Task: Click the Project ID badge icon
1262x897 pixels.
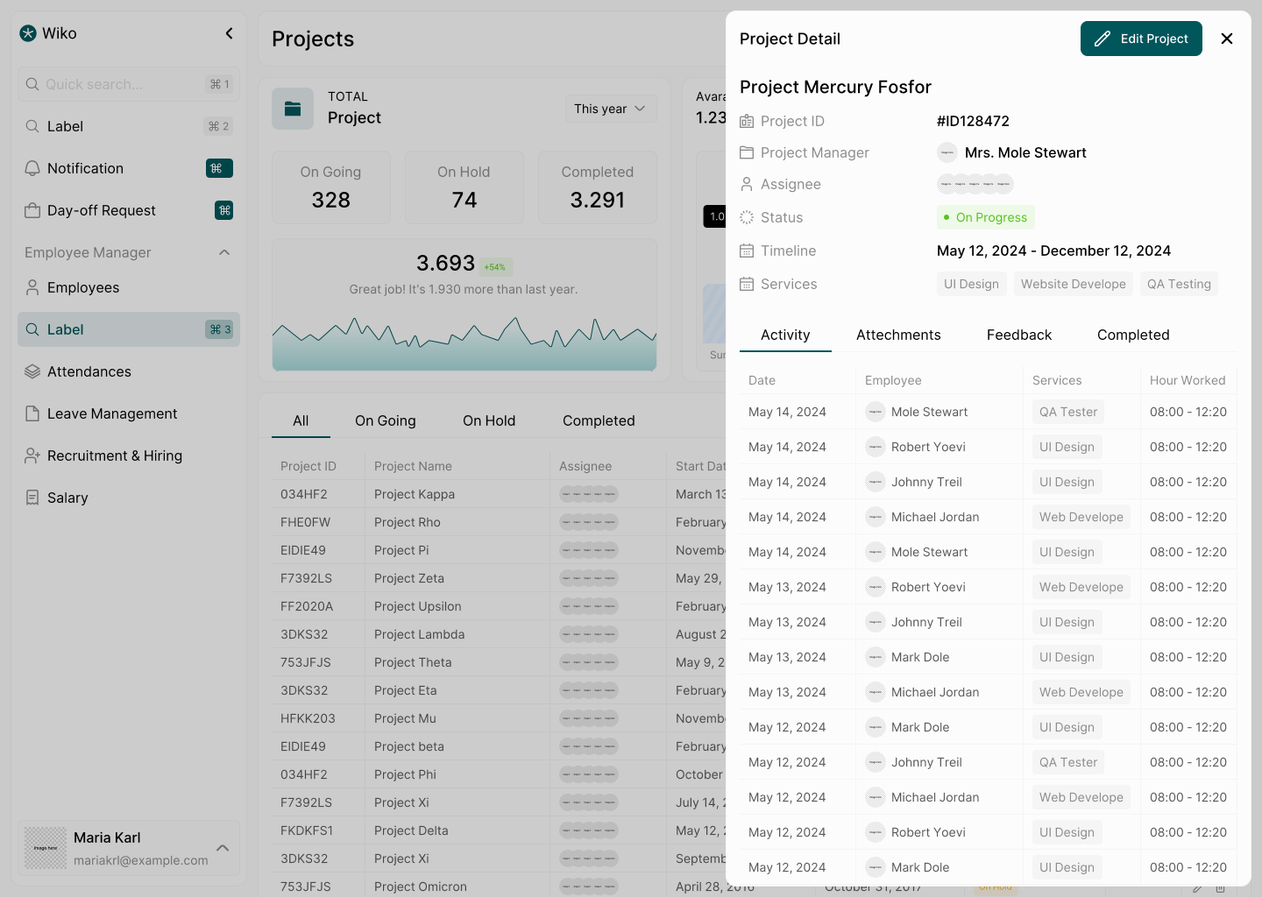Action: click(747, 121)
